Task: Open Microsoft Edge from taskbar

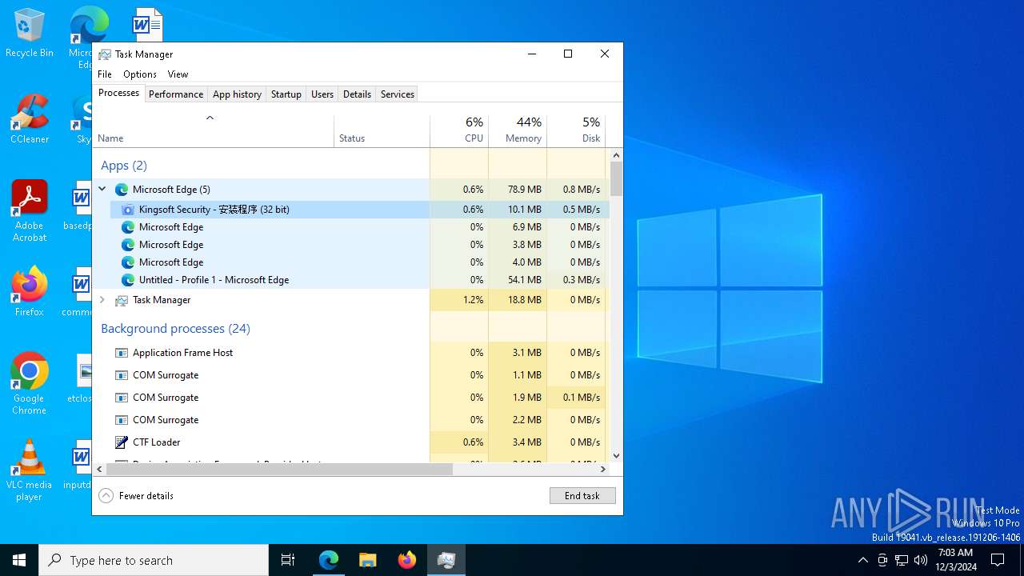Action: pyautogui.click(x=329, y=560)
